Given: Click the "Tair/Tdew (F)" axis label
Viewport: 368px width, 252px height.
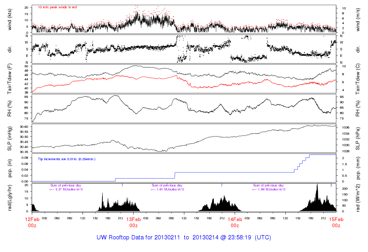Looking at the screenshot, I should [10, 79].
